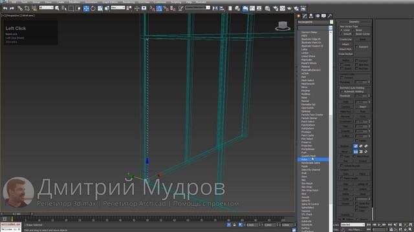Select the Boolean Subtraction icon
The image size is (414, 232).
(361, 146)
